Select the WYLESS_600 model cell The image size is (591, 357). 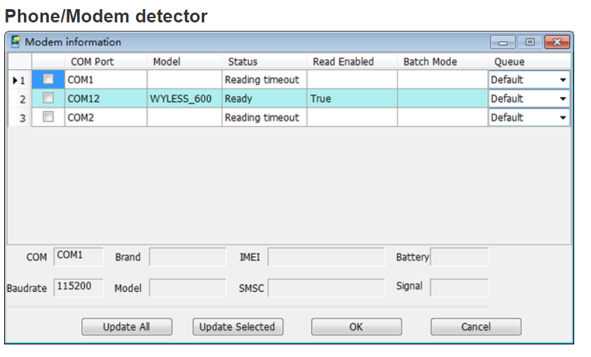(181, 99)
